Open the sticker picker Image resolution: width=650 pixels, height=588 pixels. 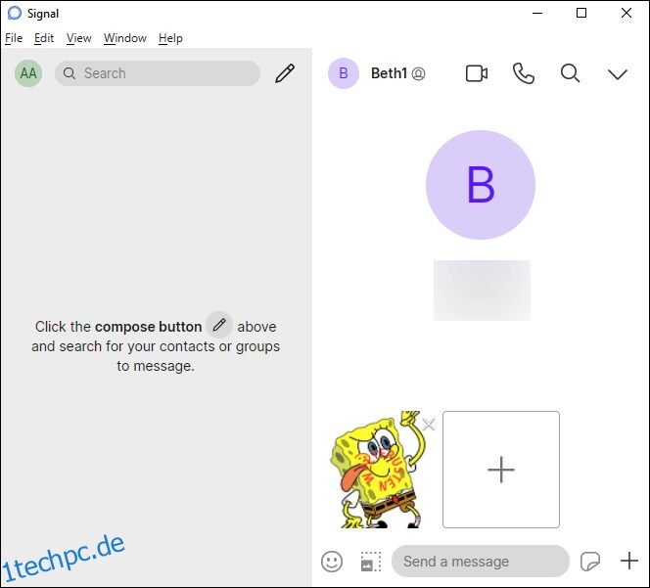click(x=590, y=562)
